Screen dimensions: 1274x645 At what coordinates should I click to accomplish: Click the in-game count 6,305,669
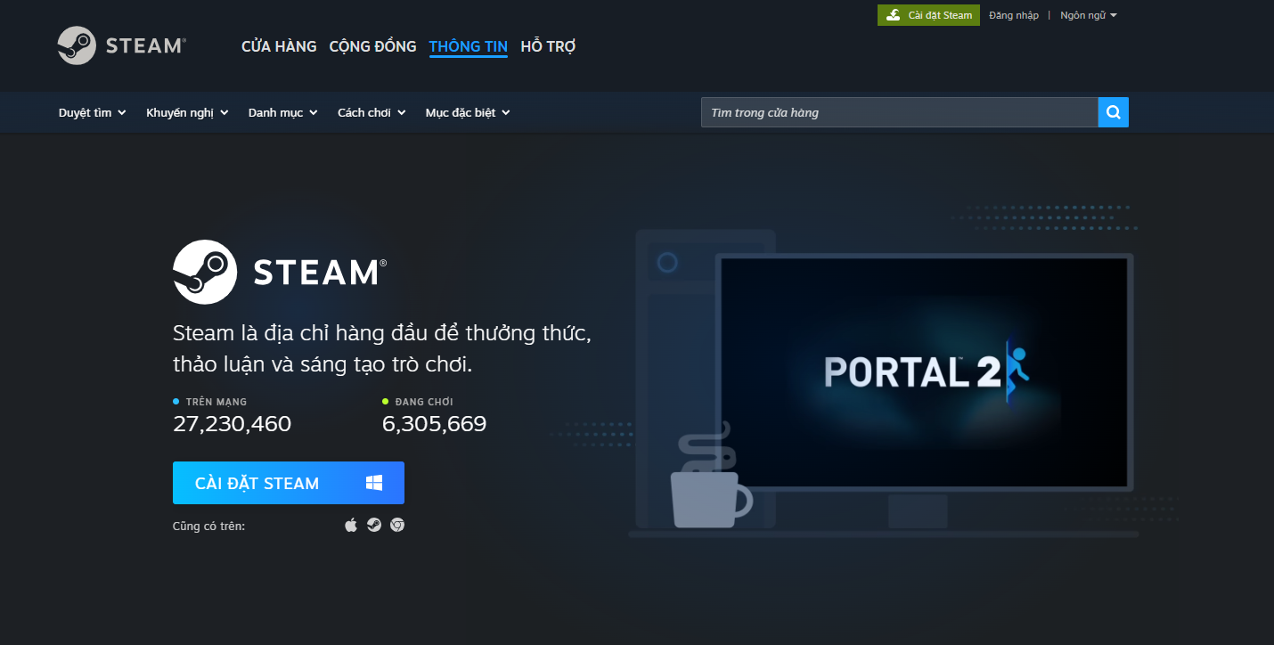[x=434, y=423]
